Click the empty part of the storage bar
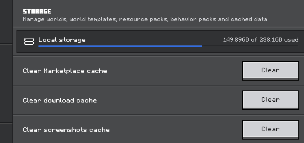Screen dimensions: 304x143 pyautogui.click(x=250, y=46)
